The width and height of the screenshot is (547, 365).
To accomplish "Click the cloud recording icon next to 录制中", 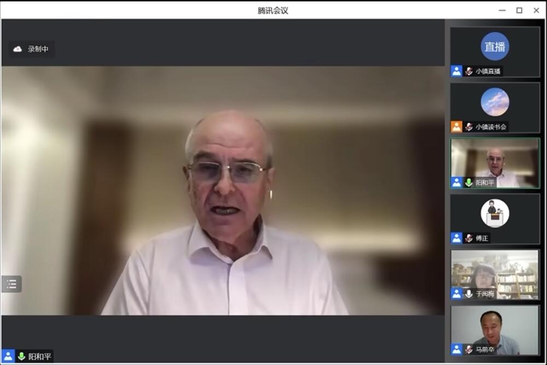I will coord(18,49).
